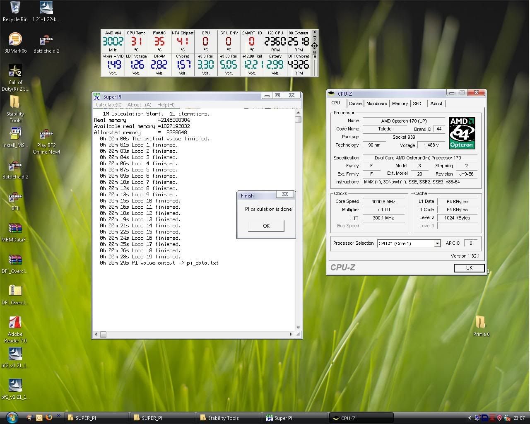Open the Stability Tools desktop folder
530x424 pixels.
(15, 109)
